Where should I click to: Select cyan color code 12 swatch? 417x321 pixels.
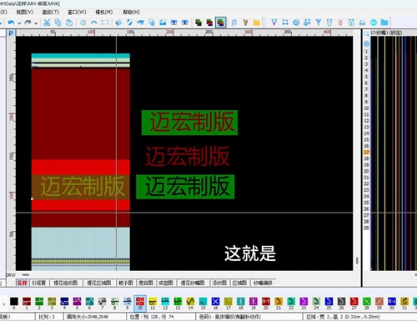point(165,302)
